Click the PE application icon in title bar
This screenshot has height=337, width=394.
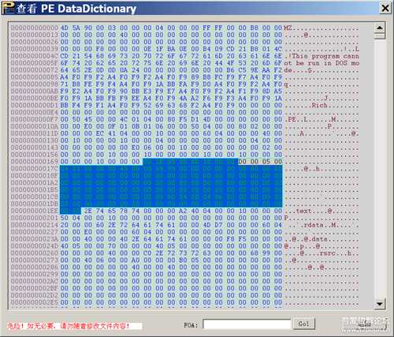coord(8,8)
